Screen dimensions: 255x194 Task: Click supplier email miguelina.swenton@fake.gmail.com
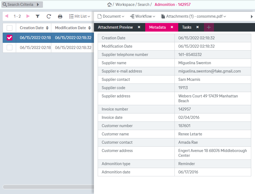(209, 71)
